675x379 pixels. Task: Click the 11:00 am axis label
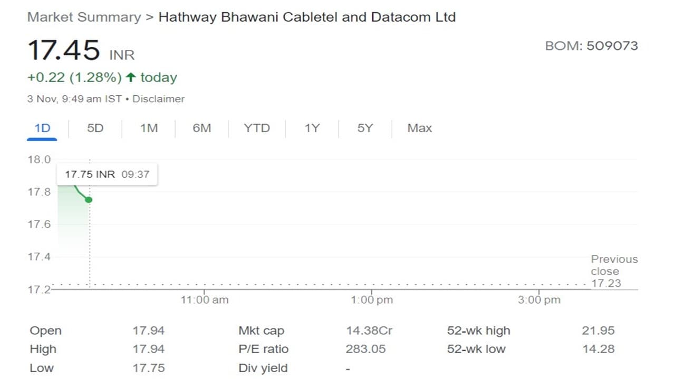(x=205, y=300)
